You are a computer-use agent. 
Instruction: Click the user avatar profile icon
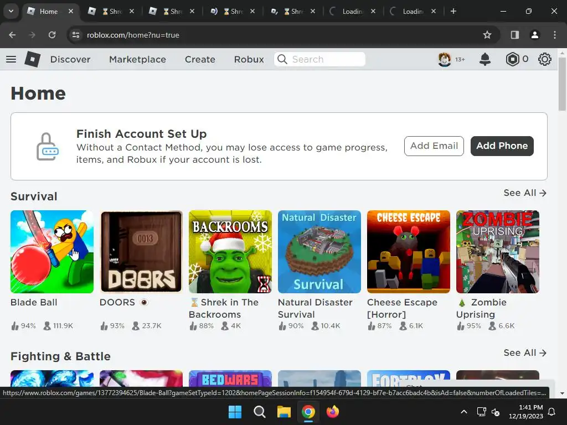click(x=445, y=59)
